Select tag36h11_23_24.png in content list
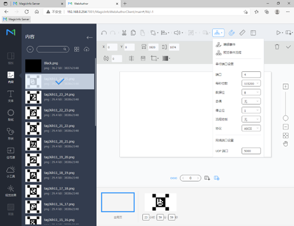This screenshot has width=294, height=226. tap(59, 97)
